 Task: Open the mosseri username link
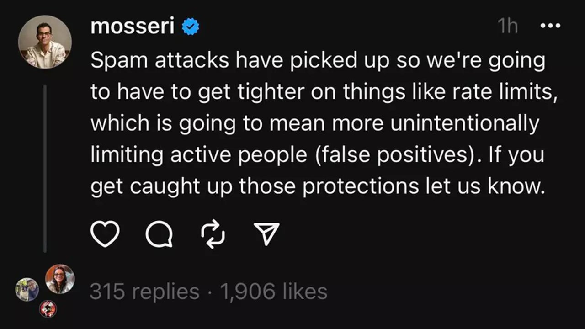133,27
